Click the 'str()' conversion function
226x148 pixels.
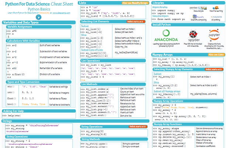pos(11,87)
